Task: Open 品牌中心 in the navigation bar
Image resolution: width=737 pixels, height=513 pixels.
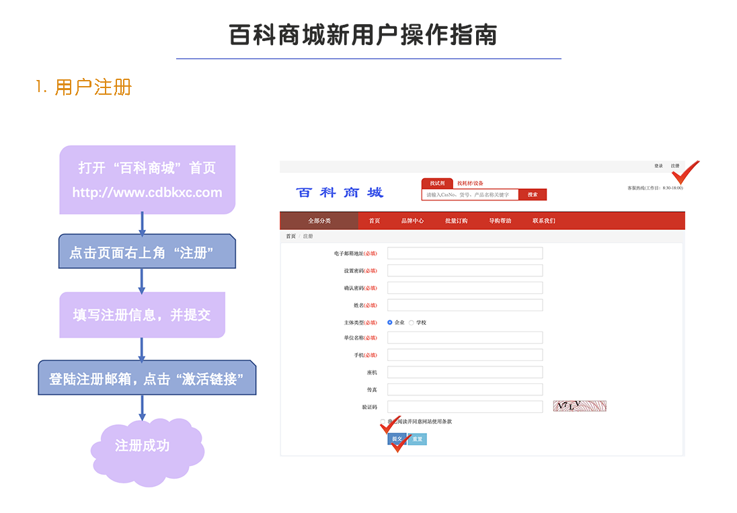Action: point(412,221)
